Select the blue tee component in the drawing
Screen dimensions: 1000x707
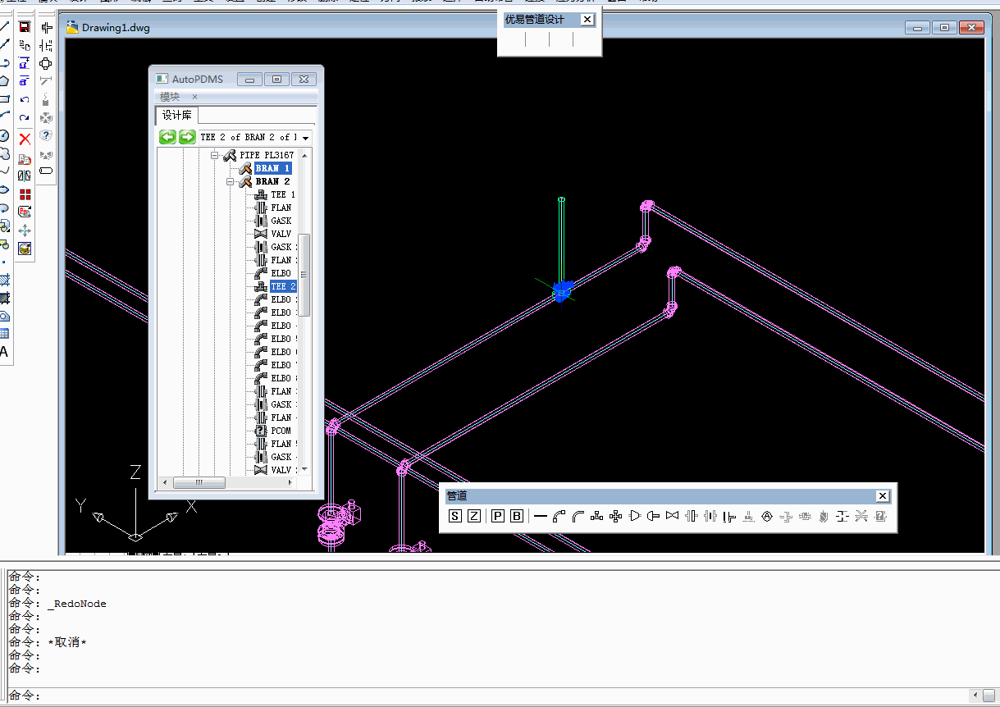562,291
